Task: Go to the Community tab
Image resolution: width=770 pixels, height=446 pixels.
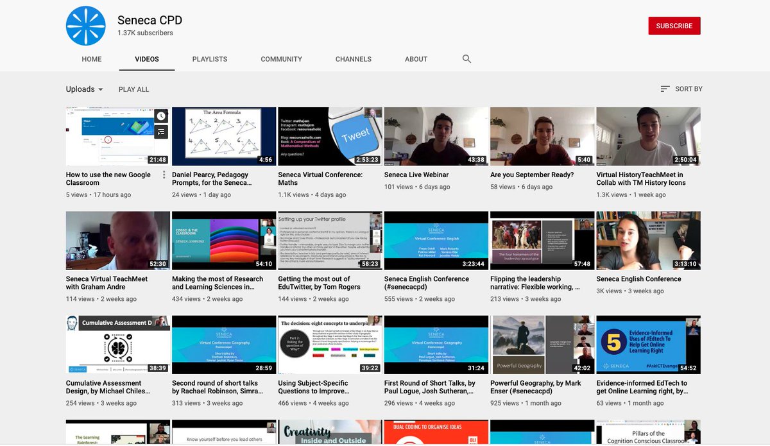Action: 281,59
